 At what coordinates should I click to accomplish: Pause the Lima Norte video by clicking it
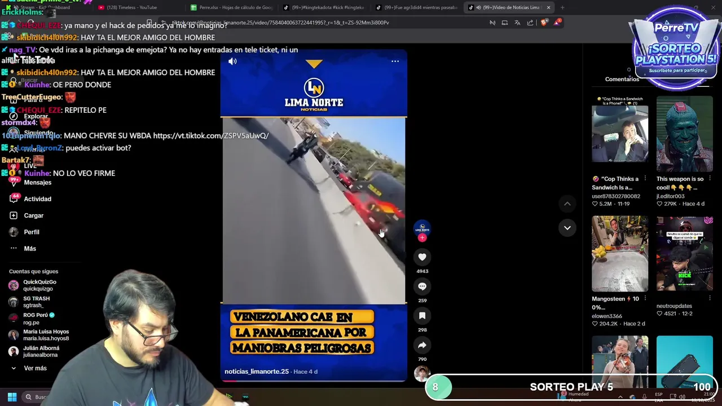point(313,210)
